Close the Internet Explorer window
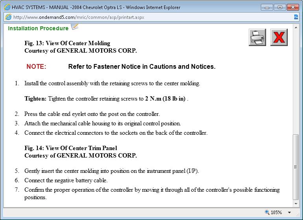 (x=293, y=7)
